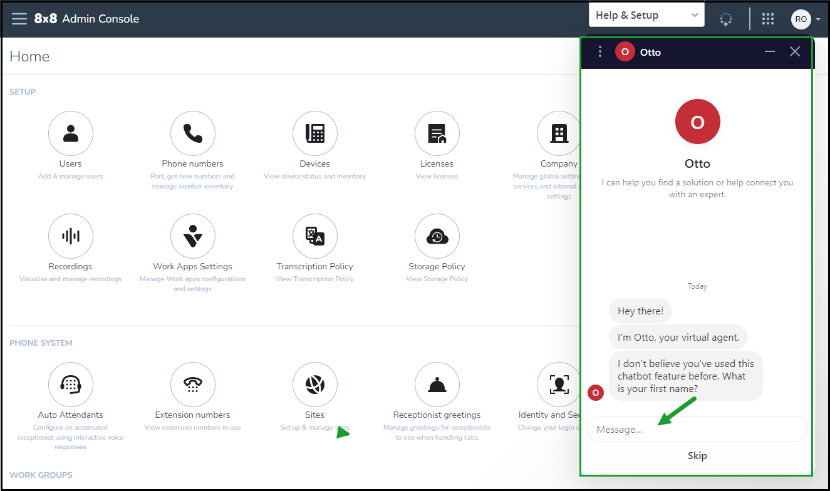Open the Transcription Policy icon

tap(315, 236)
